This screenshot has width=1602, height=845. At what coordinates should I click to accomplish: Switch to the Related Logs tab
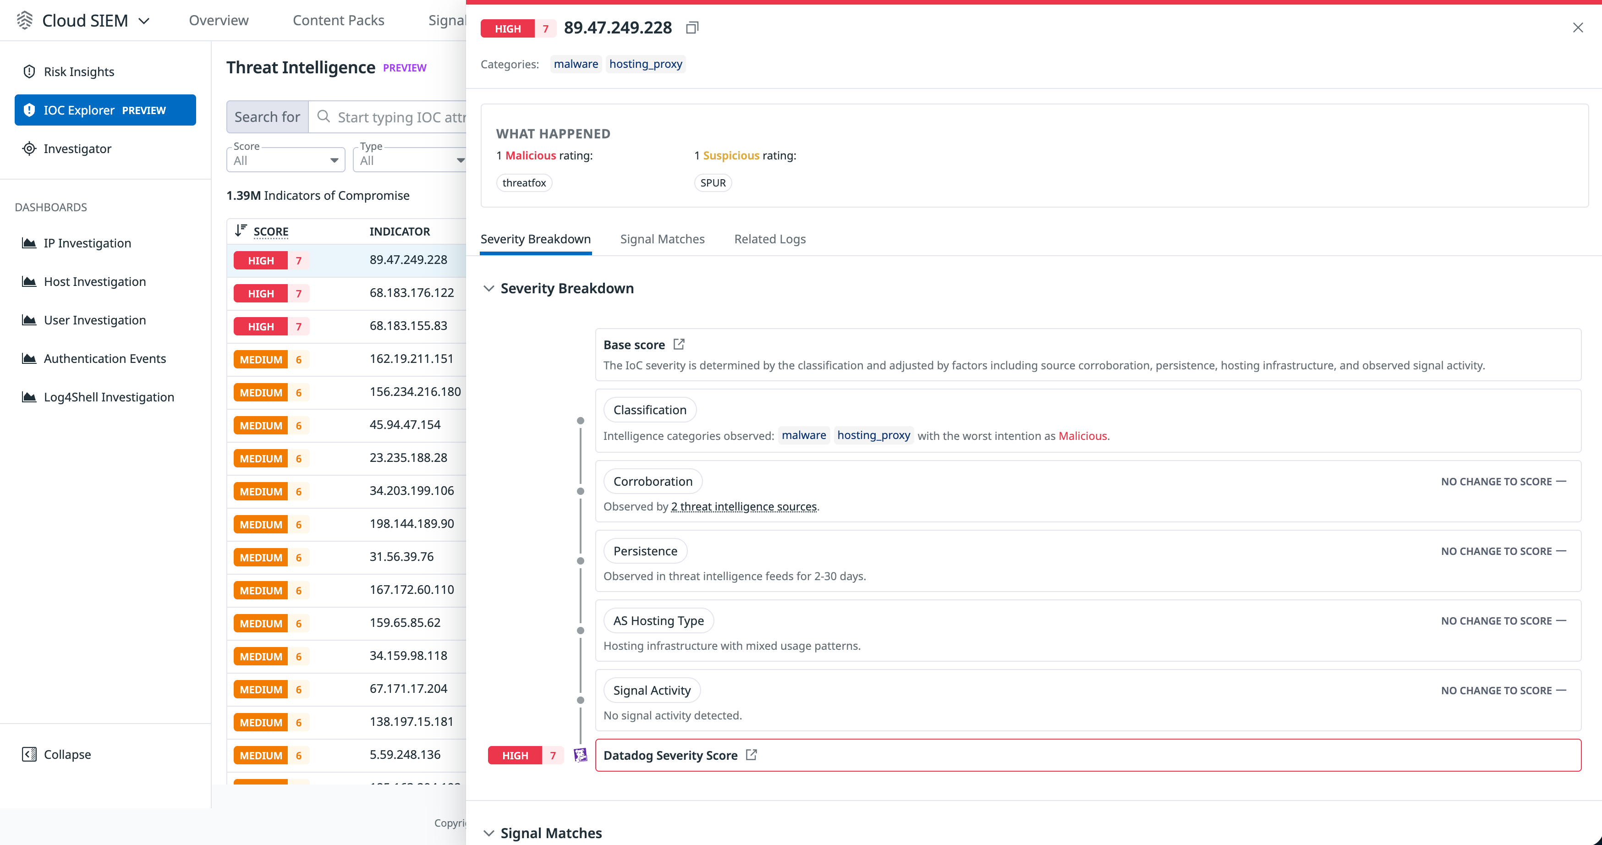pos(769,239)
